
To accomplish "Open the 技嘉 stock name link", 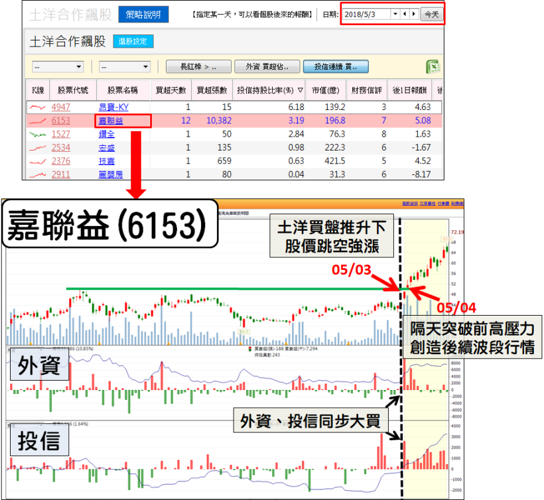I will (107, 161).
